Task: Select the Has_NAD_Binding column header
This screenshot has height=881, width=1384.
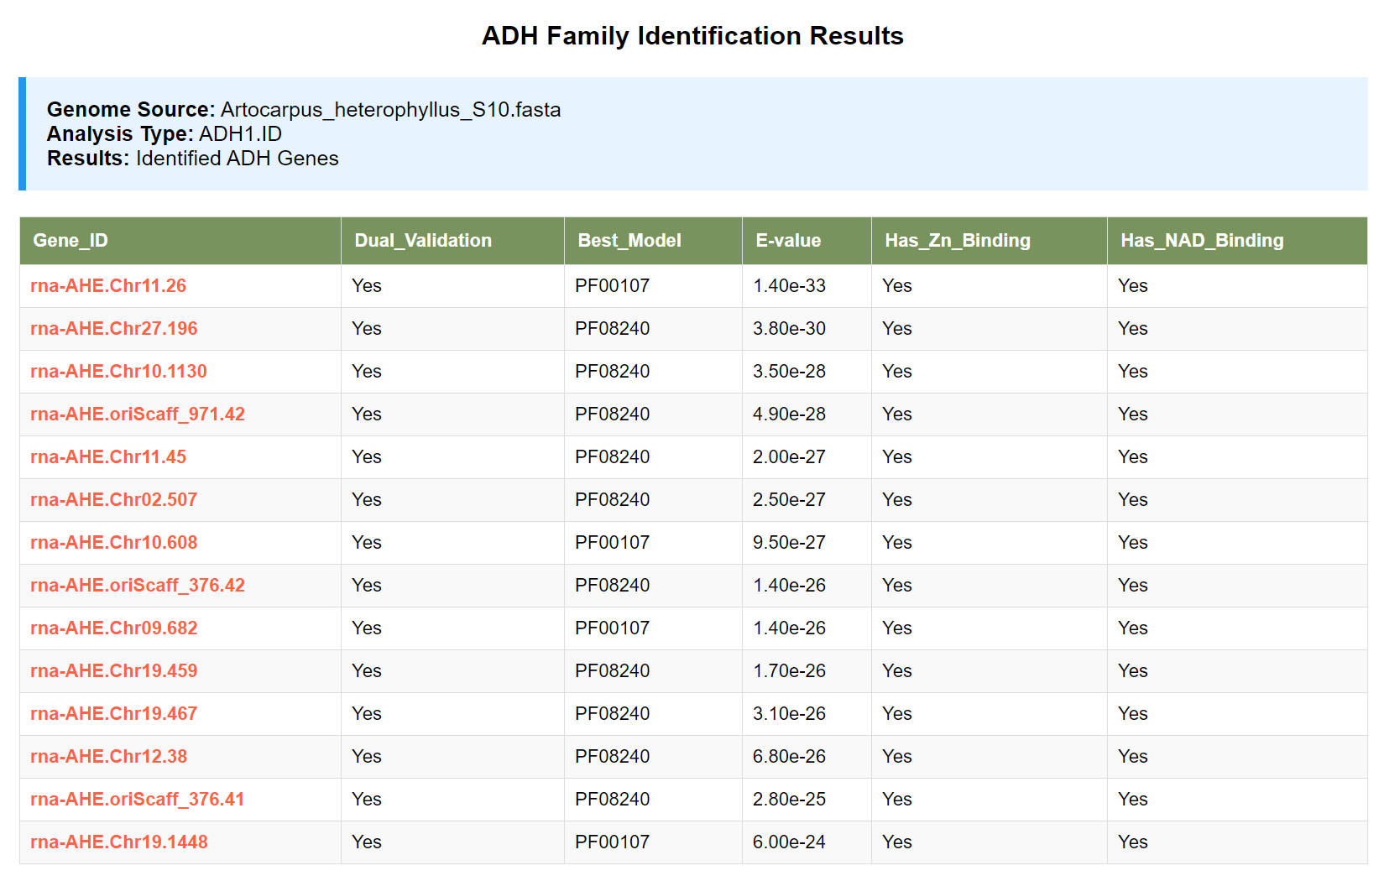Action: coord(1202,241)
